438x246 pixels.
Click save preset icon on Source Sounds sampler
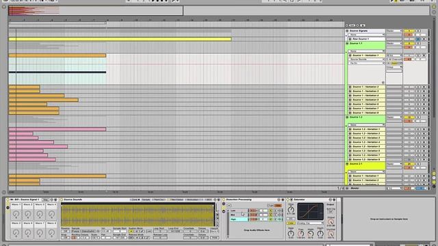click(x=218, y=200)
